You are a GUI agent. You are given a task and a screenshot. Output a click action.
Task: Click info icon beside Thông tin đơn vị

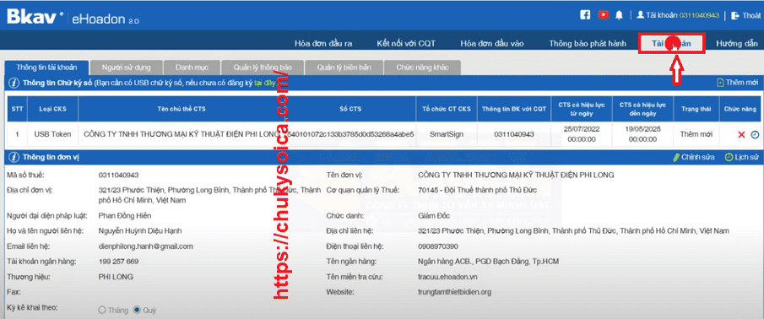(x=14, y=157)
